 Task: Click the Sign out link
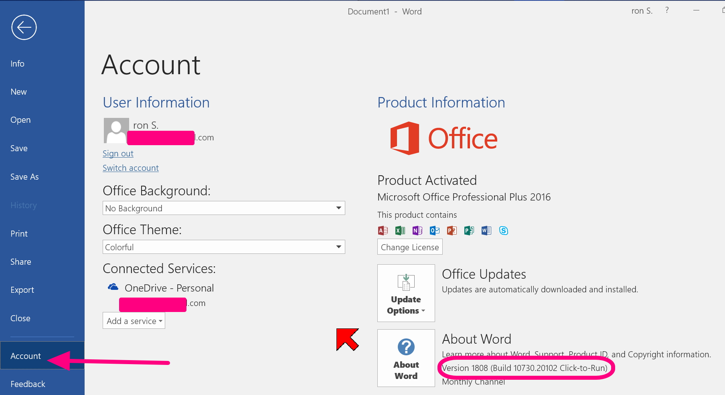coord(118,154)
